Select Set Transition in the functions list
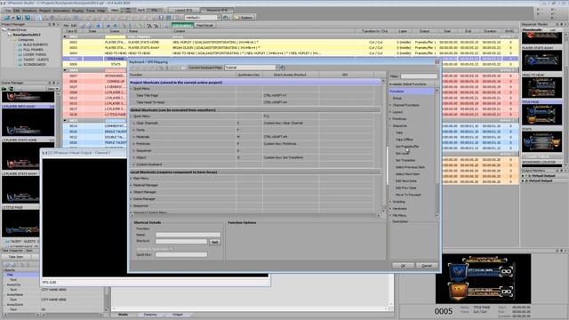Image resolution: width=569 pixels, height=320 pixels. tap(405, 160)
